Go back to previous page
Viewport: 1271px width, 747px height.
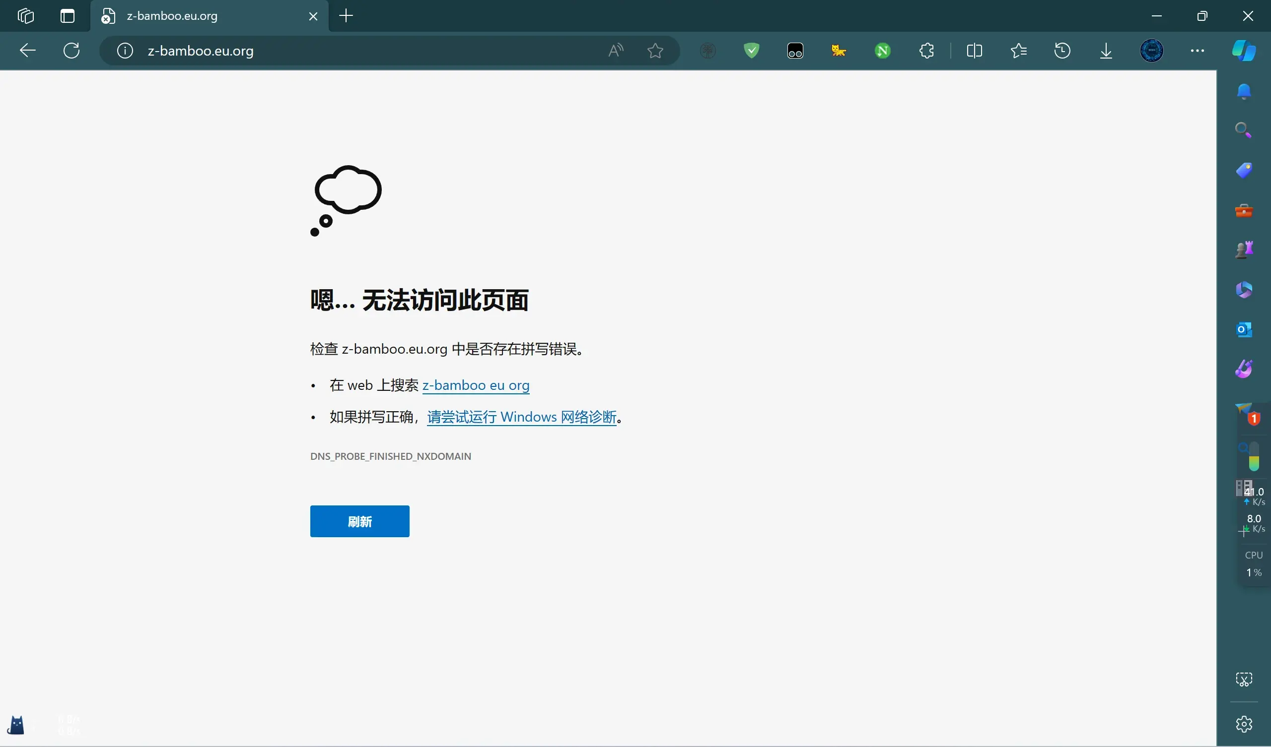pyautogui.click(x=28, y=51)
